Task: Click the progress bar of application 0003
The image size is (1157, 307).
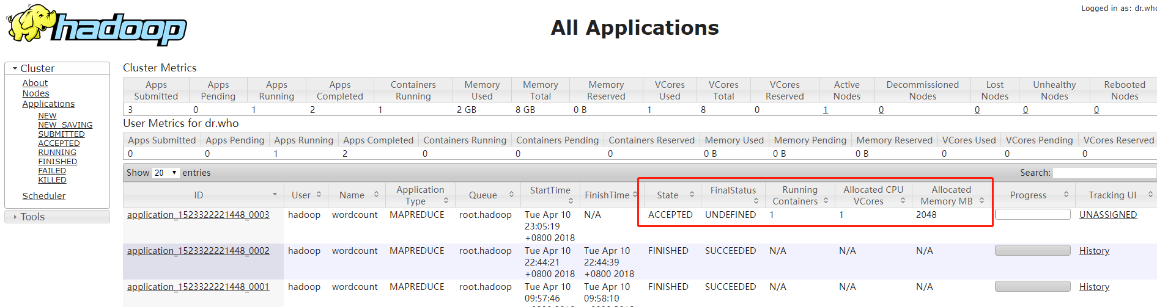Action: (x=1032, y=214)
